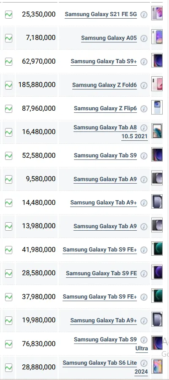Click info icon for Galaxy Tab S9 FE
The width and height of the screenshot is (169, 380).
(x=144, y=274)
